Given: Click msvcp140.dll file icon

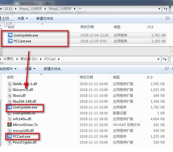Looking at the screenshot, I should (x=10, y=131).
